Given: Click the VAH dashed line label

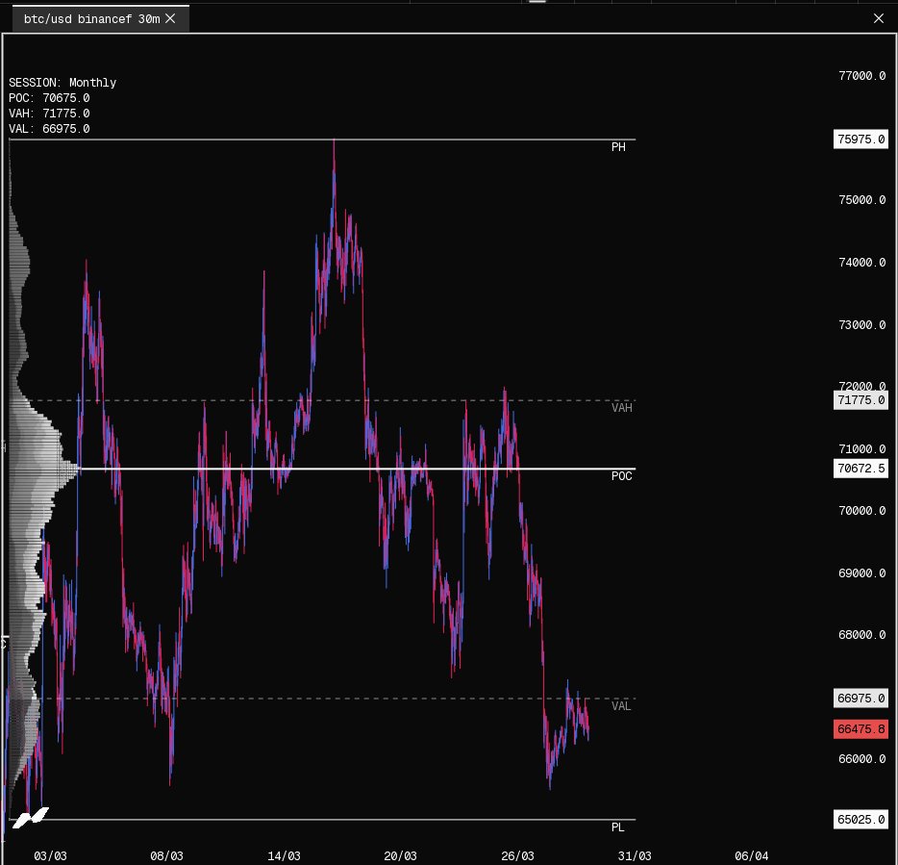Looking at the screenshot, I should click(x=621, y=408).
